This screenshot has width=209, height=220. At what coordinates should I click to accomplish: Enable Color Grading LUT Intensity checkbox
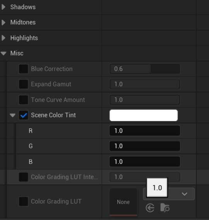(x=24, y=177)
